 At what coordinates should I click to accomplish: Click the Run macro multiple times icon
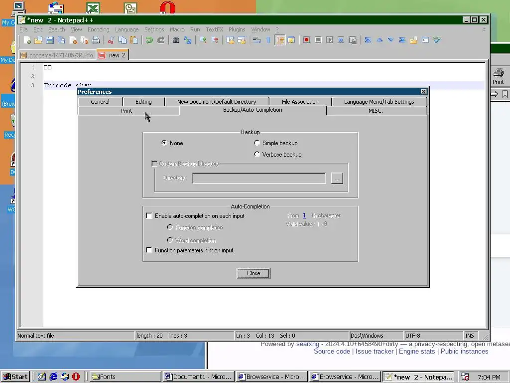point(341,40)
